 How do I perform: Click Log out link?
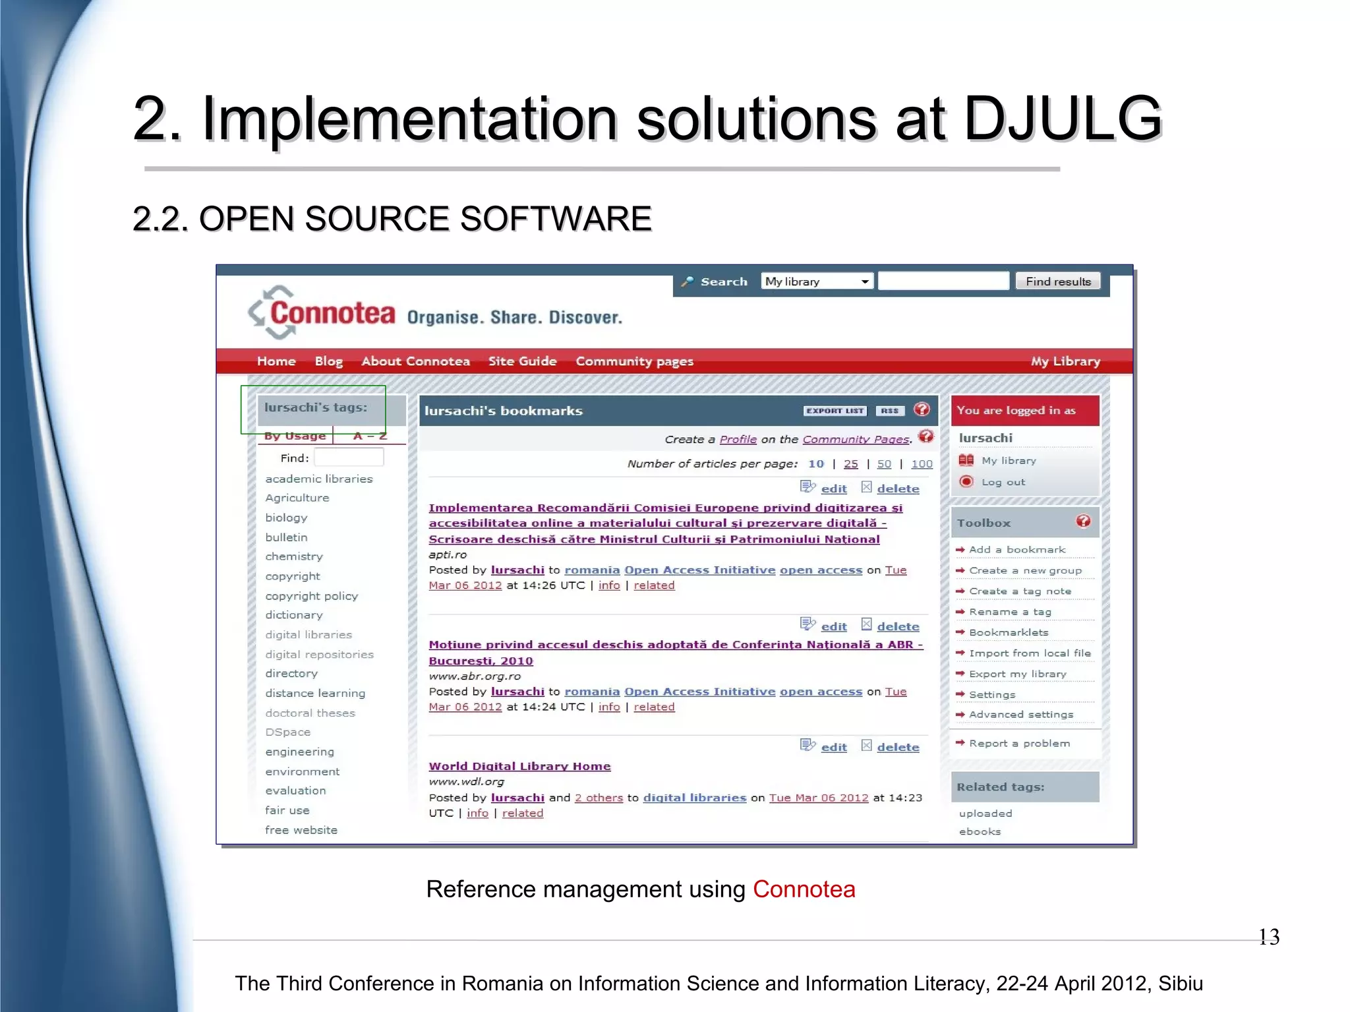point(1003,482)
